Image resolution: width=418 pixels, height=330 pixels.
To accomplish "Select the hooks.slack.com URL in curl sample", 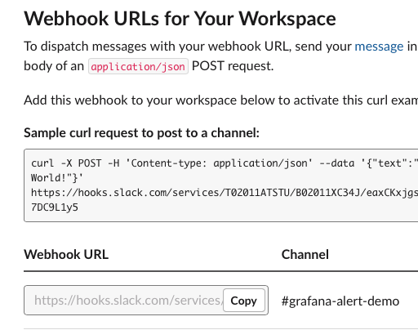I will point(225,193).
